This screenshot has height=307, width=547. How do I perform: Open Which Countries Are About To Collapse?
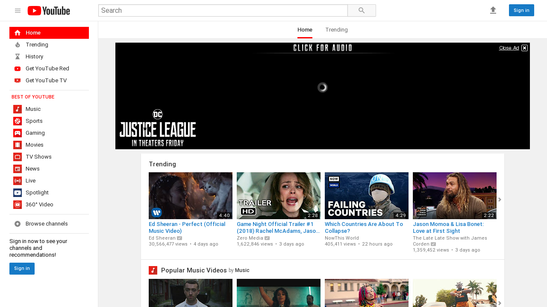[364, 227]
